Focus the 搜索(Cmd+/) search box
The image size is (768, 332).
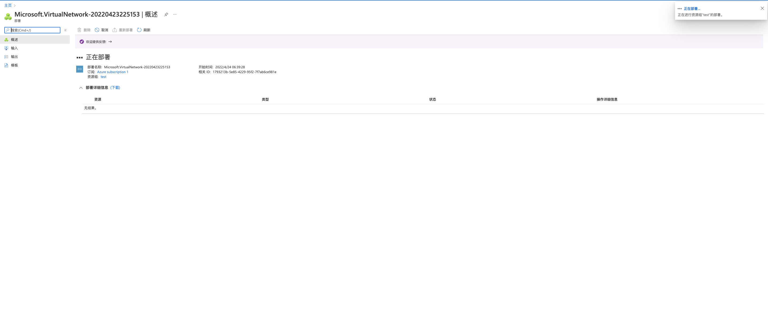coord(32,30)
